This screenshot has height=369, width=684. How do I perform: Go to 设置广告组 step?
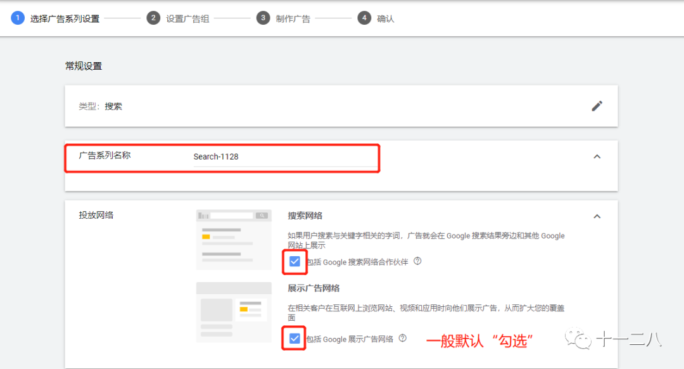pos(187,19)
